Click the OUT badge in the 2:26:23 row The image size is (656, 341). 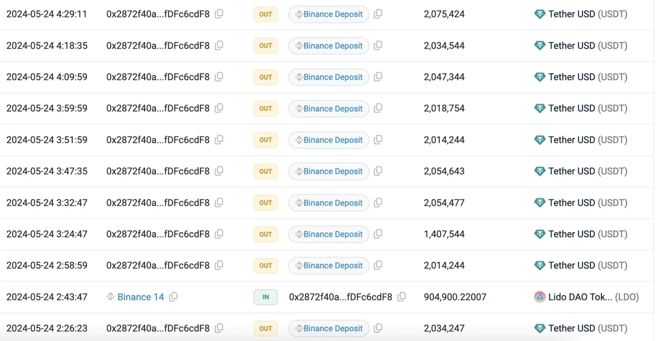pyautogui.click(x=266, y=329)
